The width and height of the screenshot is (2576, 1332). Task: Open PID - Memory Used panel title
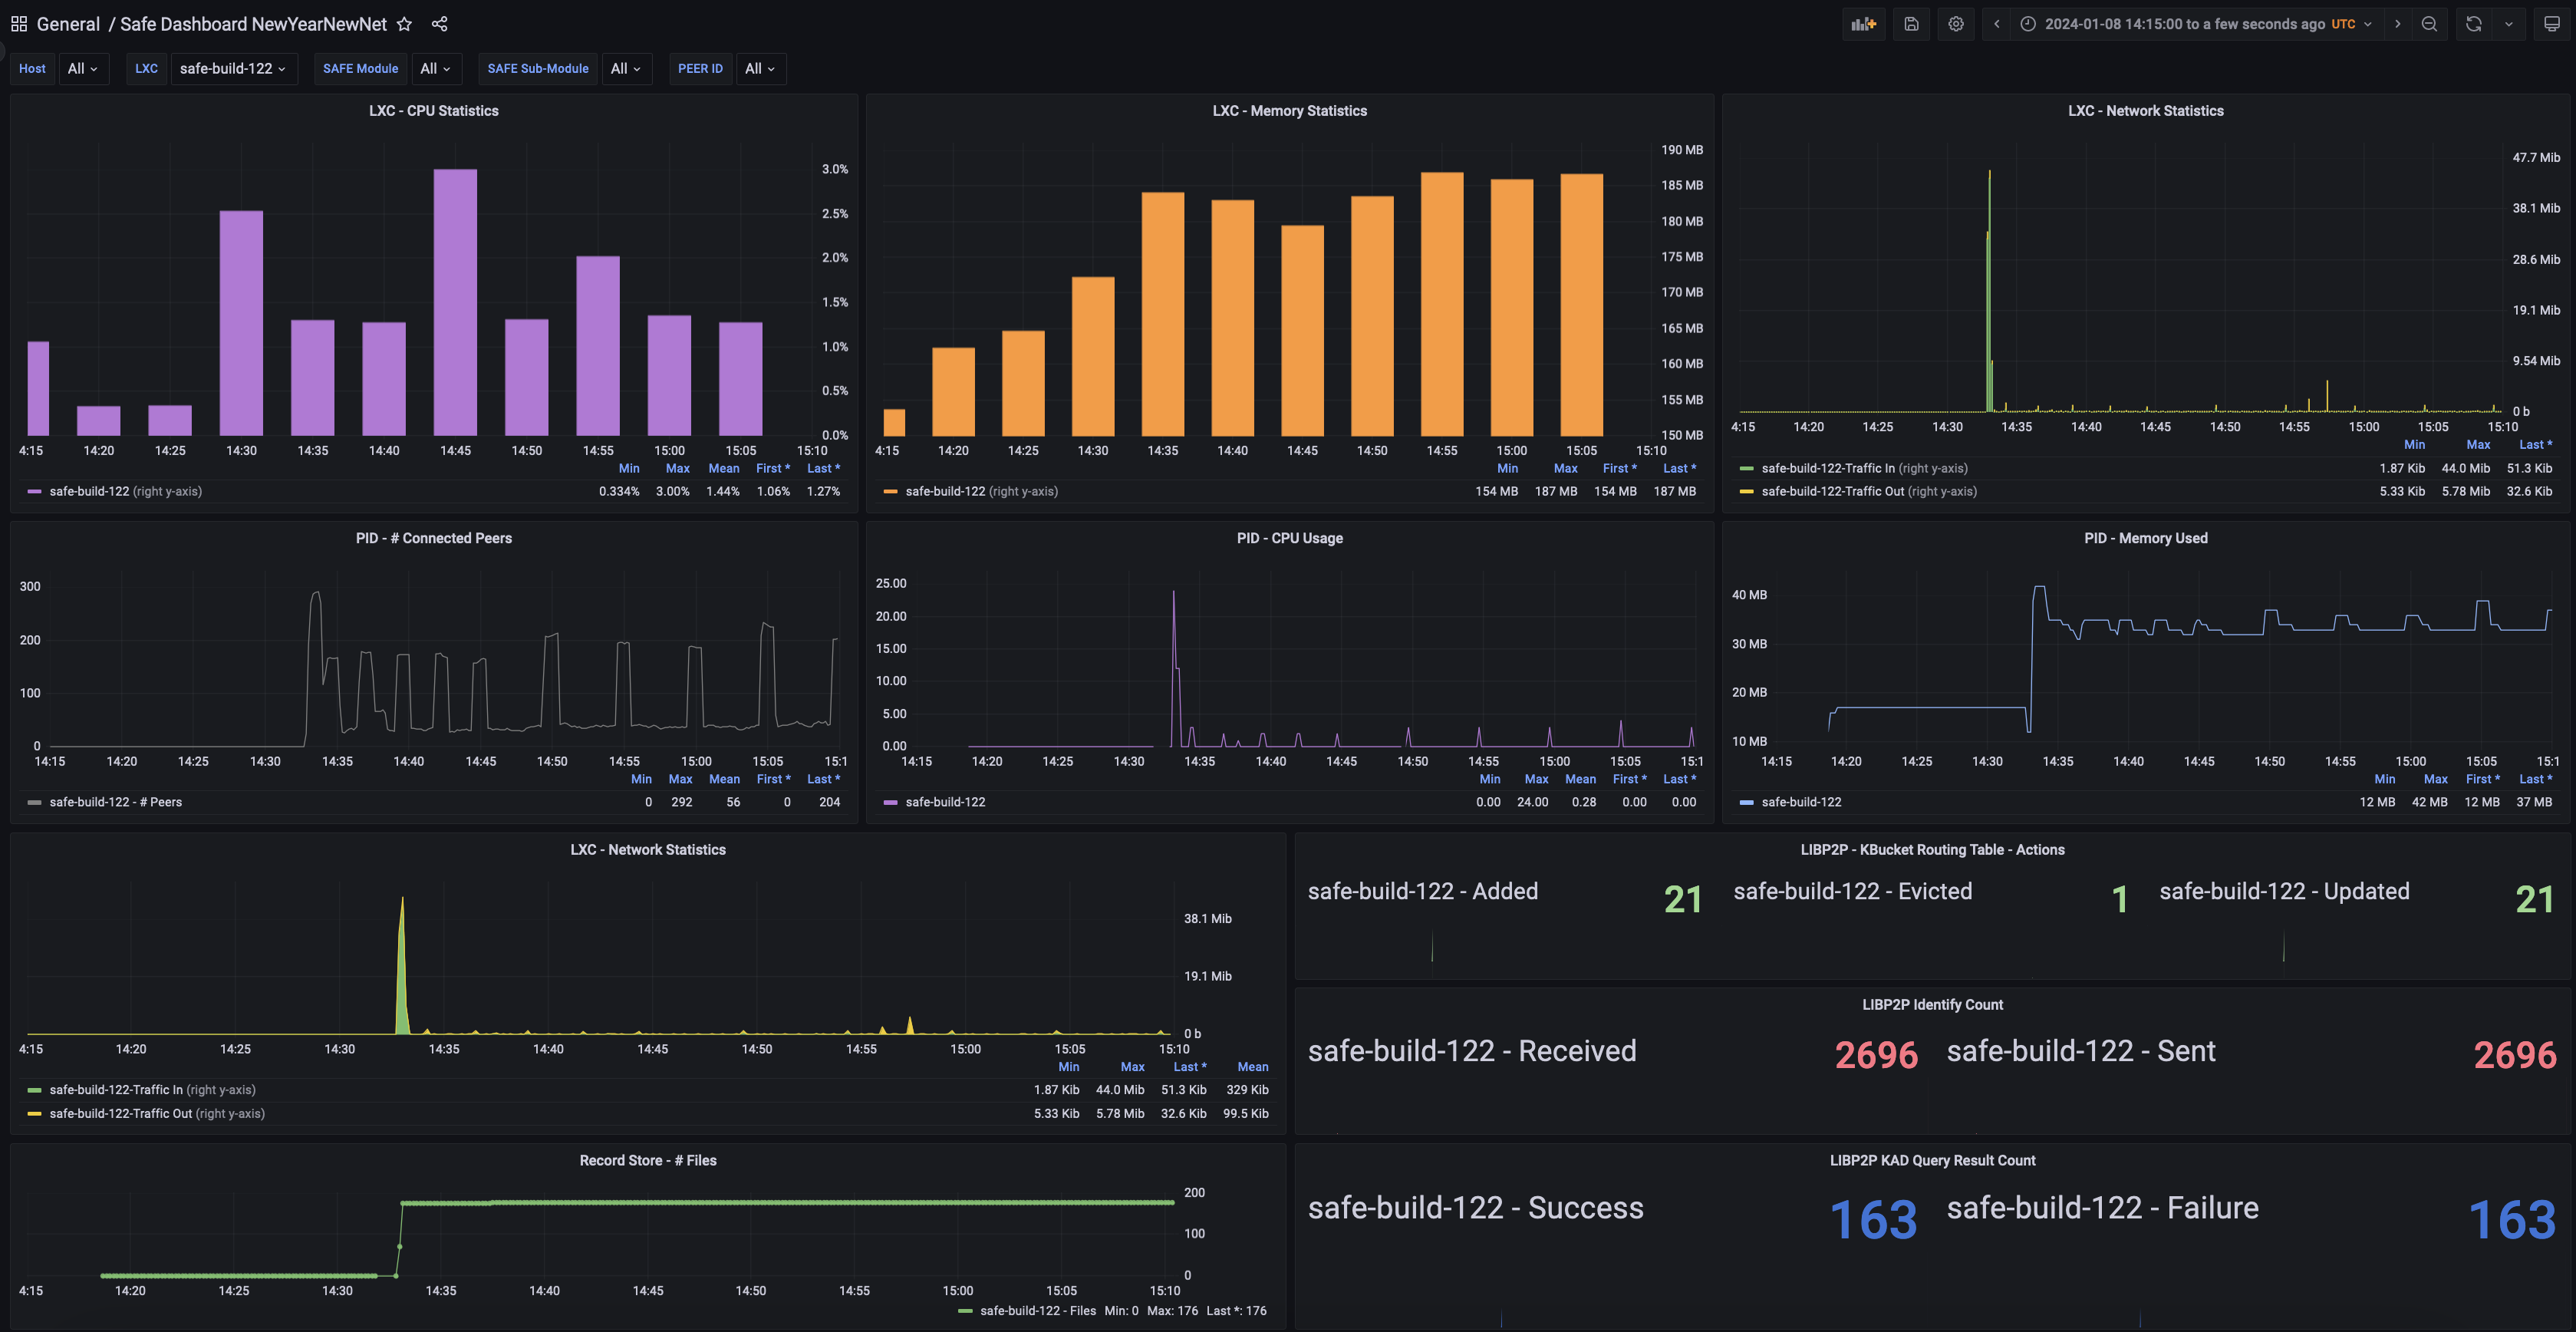tap(2145, 538)
